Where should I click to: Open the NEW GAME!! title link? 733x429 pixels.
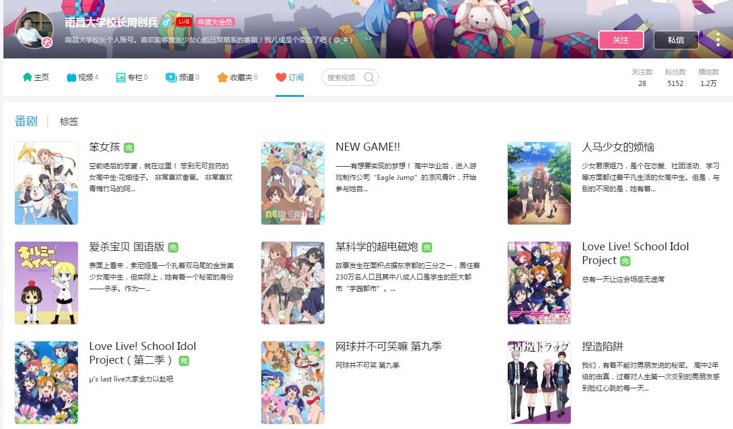(368, 147)
